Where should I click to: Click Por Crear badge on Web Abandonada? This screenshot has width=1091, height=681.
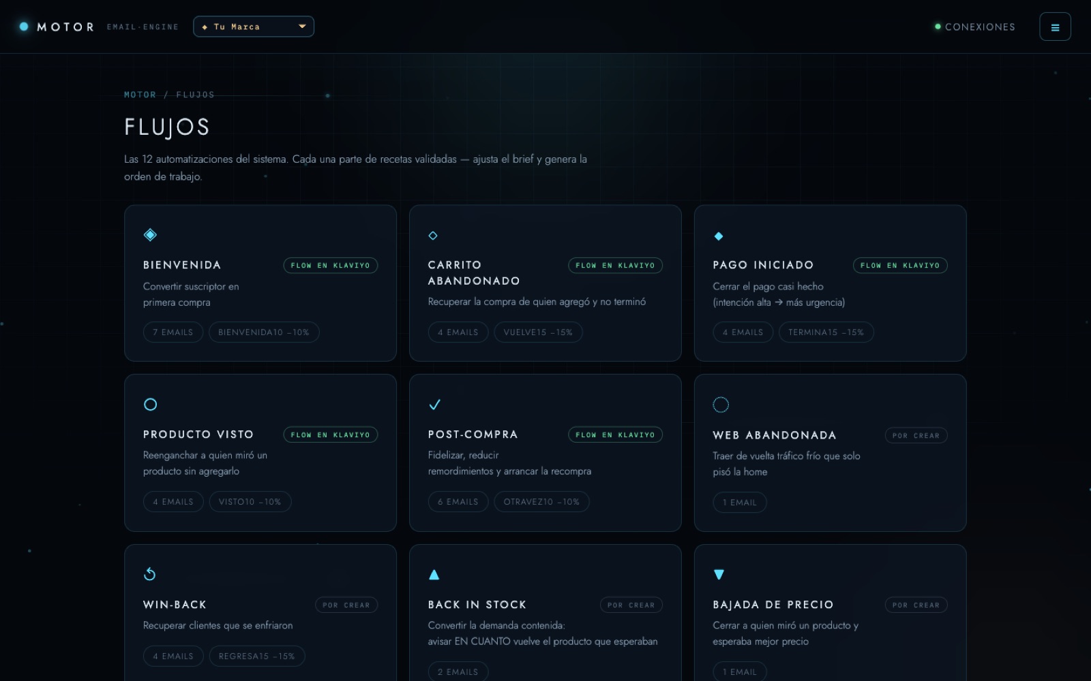coord(916,436)
